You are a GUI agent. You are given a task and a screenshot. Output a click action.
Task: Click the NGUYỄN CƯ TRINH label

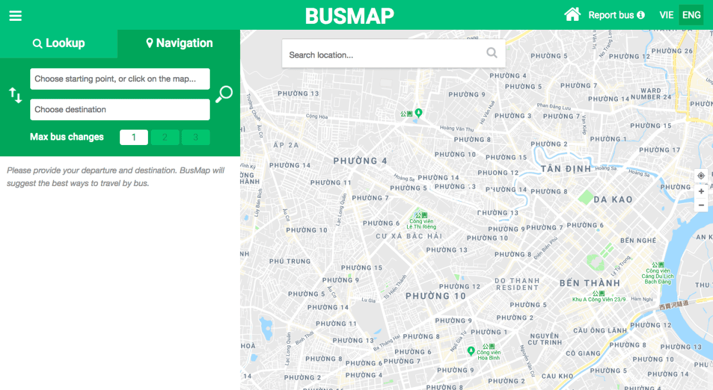click(x=545, y=339)
